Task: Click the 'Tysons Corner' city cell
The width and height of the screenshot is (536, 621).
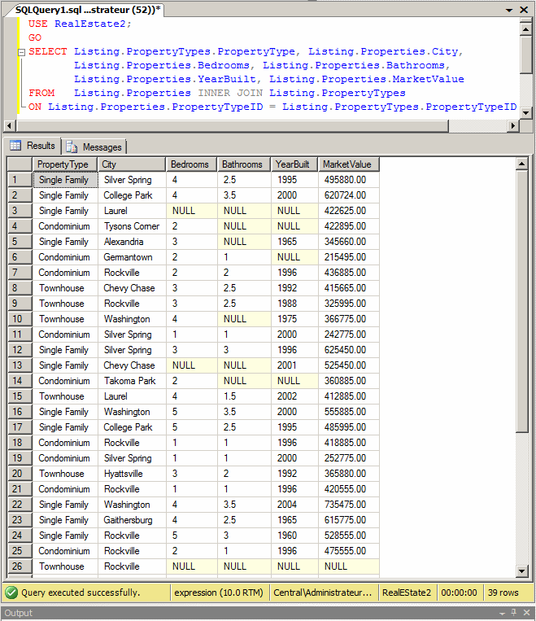Action: [132, 226]
